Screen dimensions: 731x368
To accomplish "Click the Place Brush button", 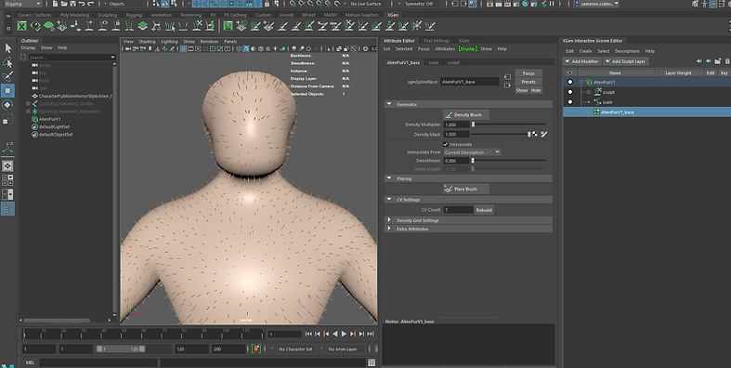I will pyautogui.click(x=465, y=189).
